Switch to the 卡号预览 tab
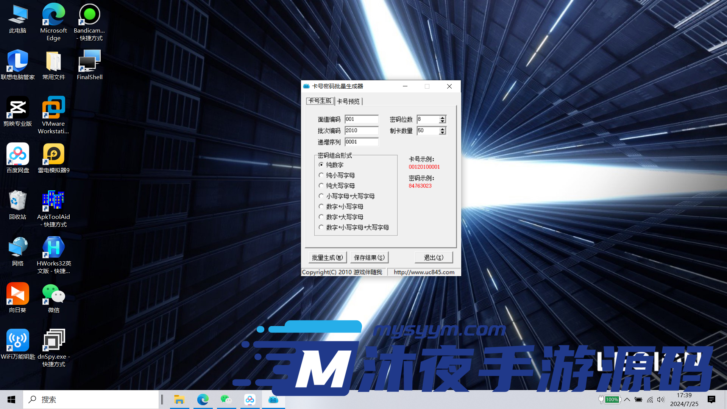 tap(348, 101)
